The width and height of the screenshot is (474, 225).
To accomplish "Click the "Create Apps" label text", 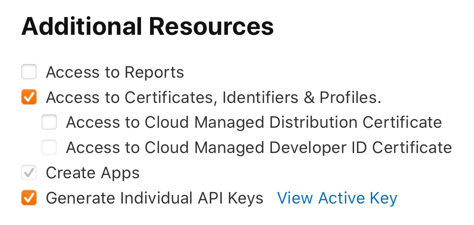I will click(93, 173).
